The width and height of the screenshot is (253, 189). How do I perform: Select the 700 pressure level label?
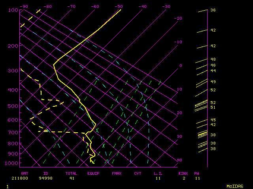click(13, 133)
